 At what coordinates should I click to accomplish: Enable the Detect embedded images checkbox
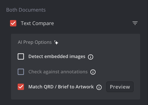[21, 56]
